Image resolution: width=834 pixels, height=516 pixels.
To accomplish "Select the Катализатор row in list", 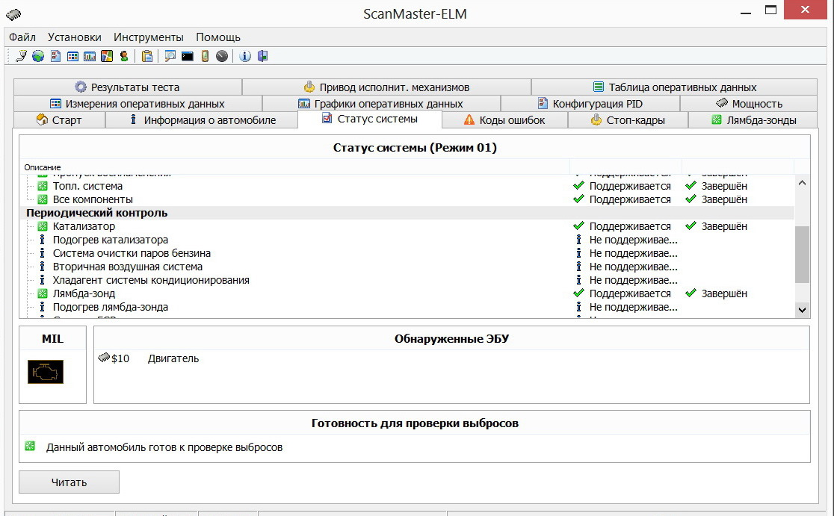I will pyautogui.click(x=84, y=226).
